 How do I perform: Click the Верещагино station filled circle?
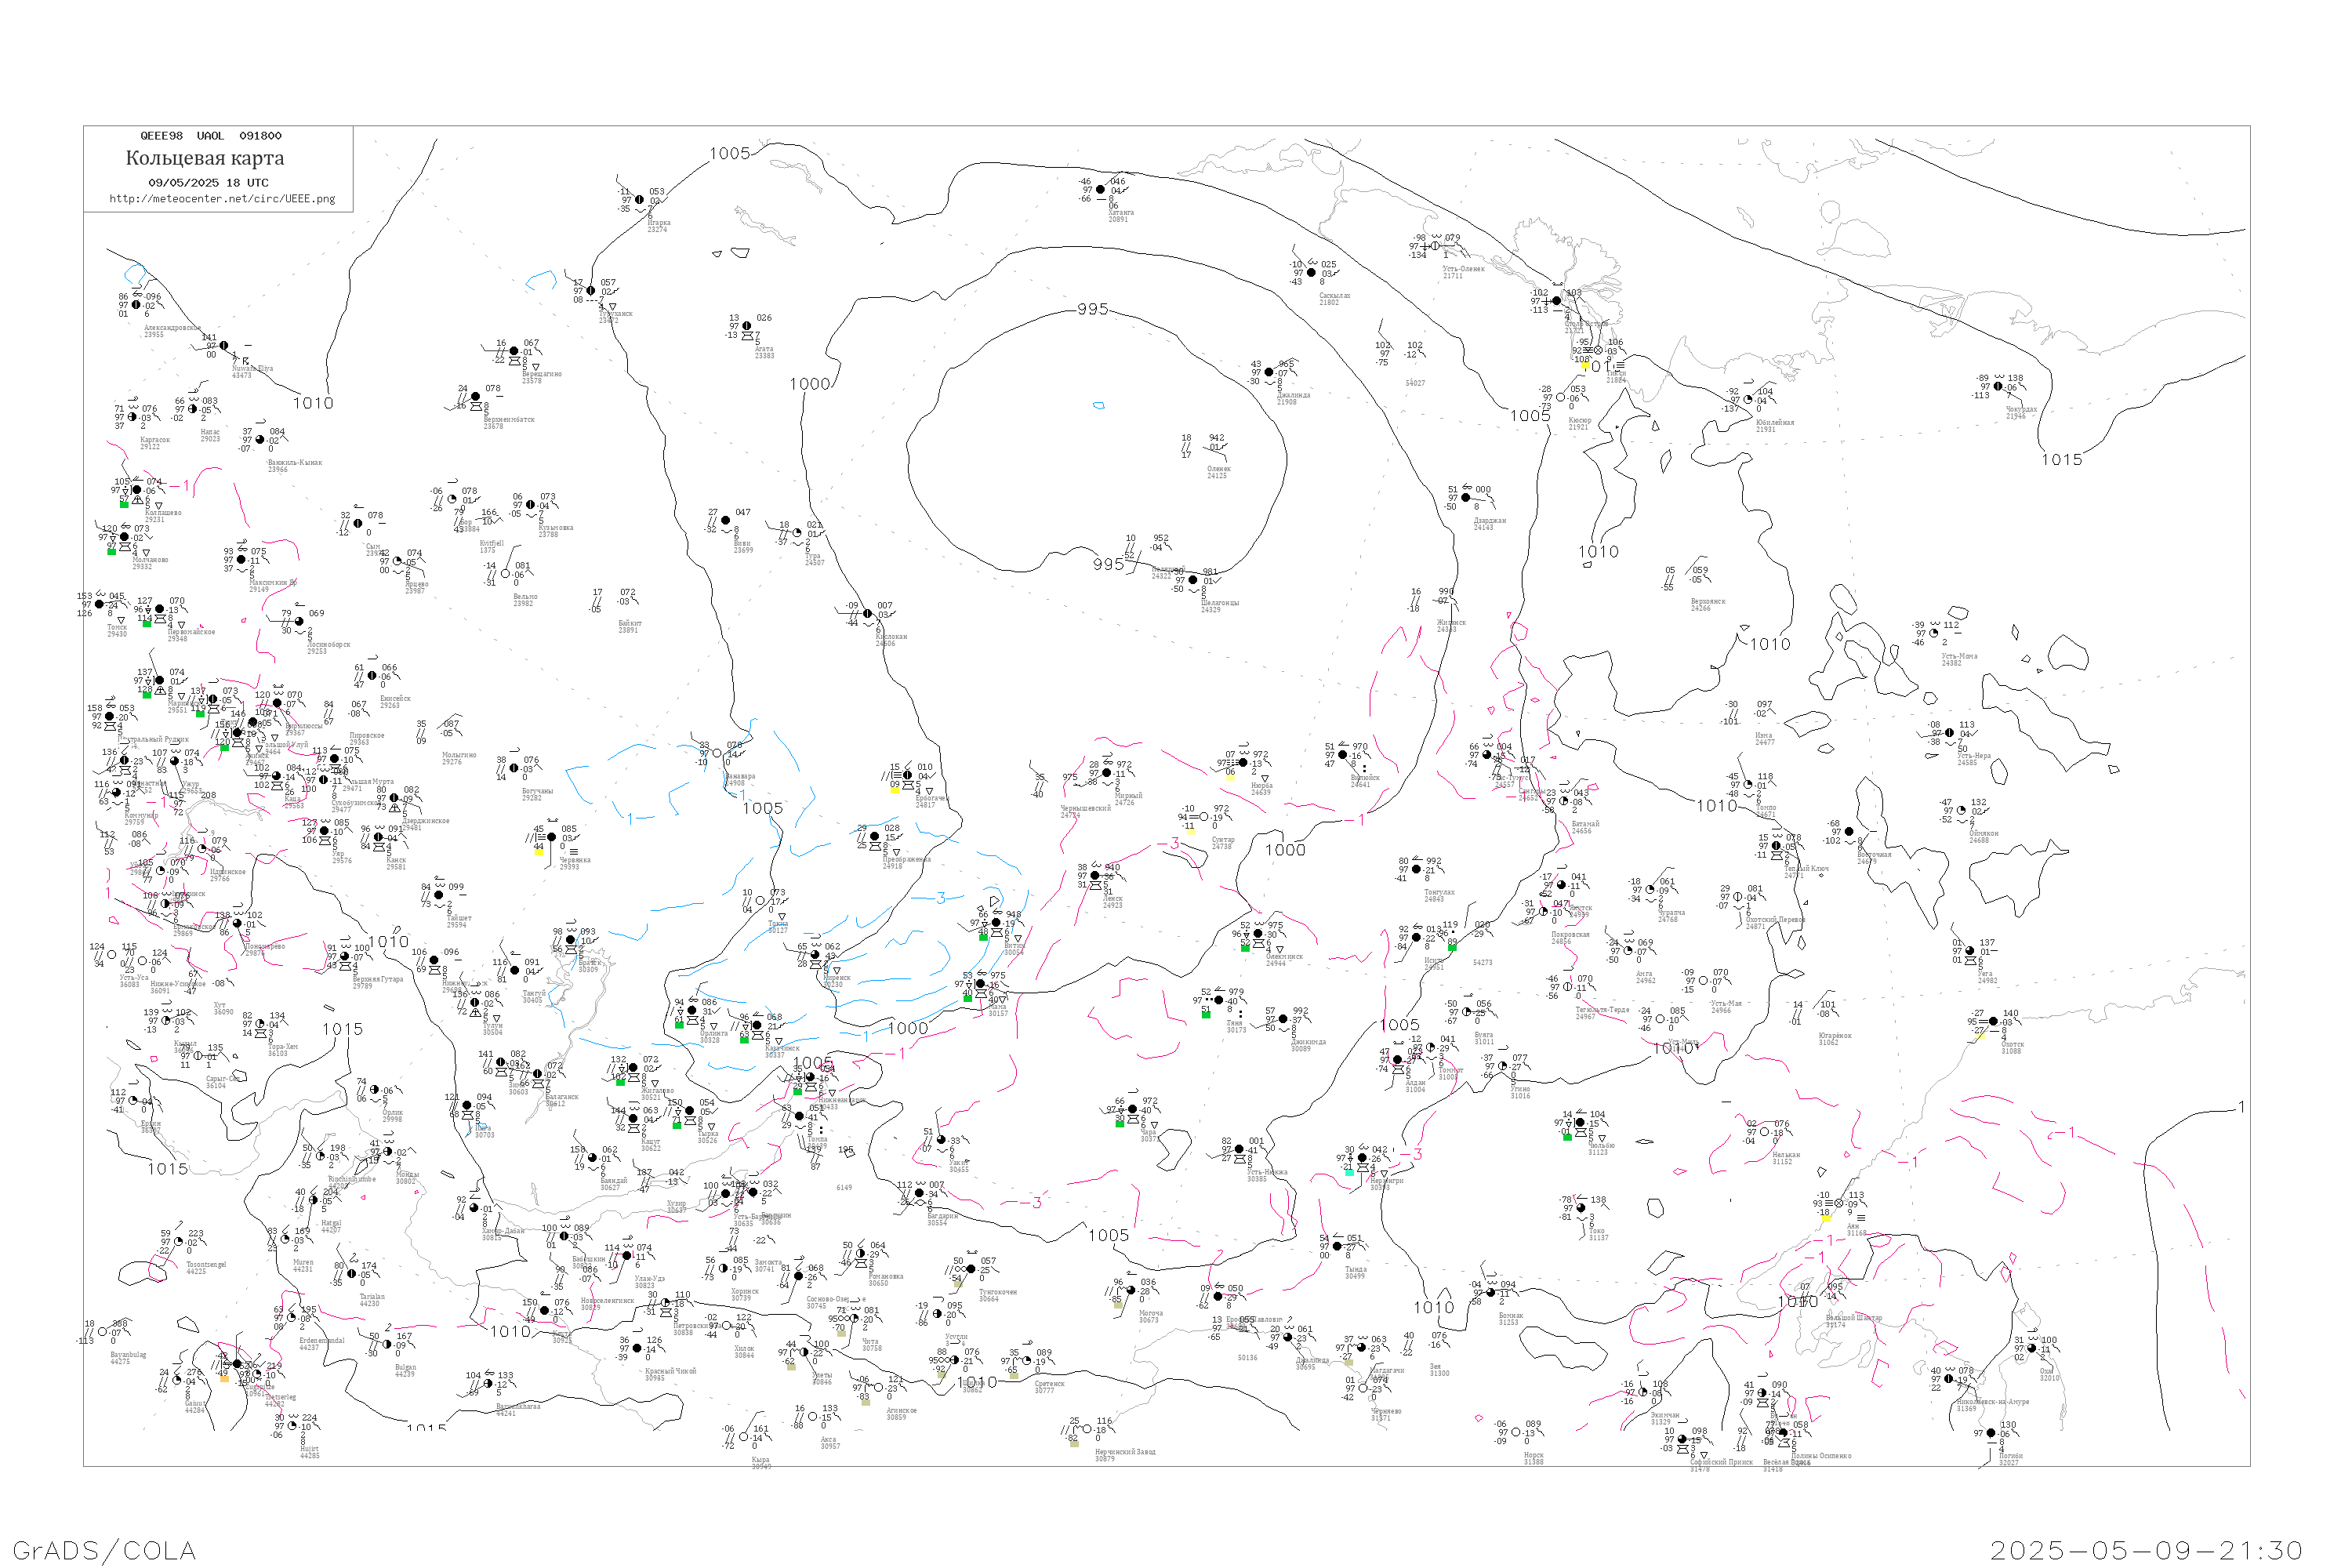(514, 351)
